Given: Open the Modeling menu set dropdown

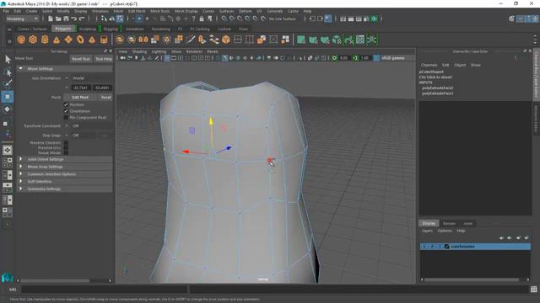Looking at the screenshot, I should [22, 19].
